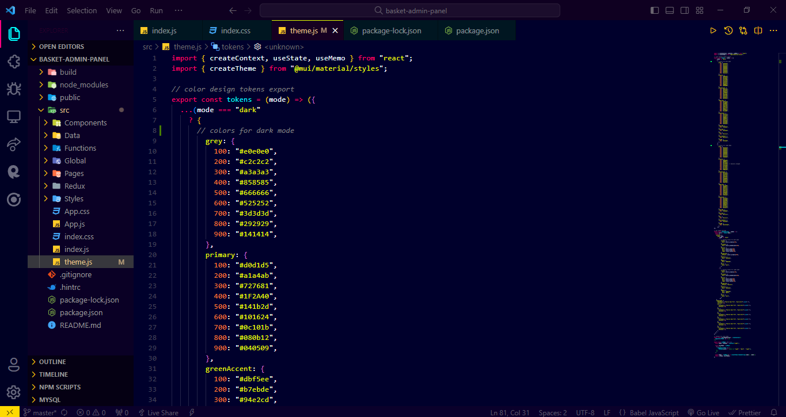The height and width of the screenshot is (417, 786).
Task: Open README.md in the explorer
Action: (x=80, y=325)
